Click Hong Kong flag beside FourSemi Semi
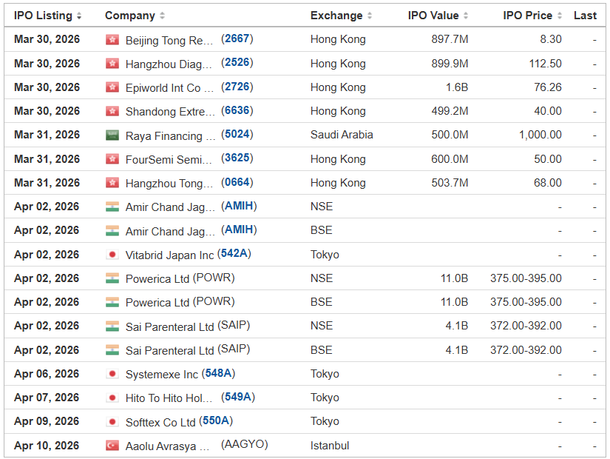Viewport: 610px width, 459px height. click(112, 159)
